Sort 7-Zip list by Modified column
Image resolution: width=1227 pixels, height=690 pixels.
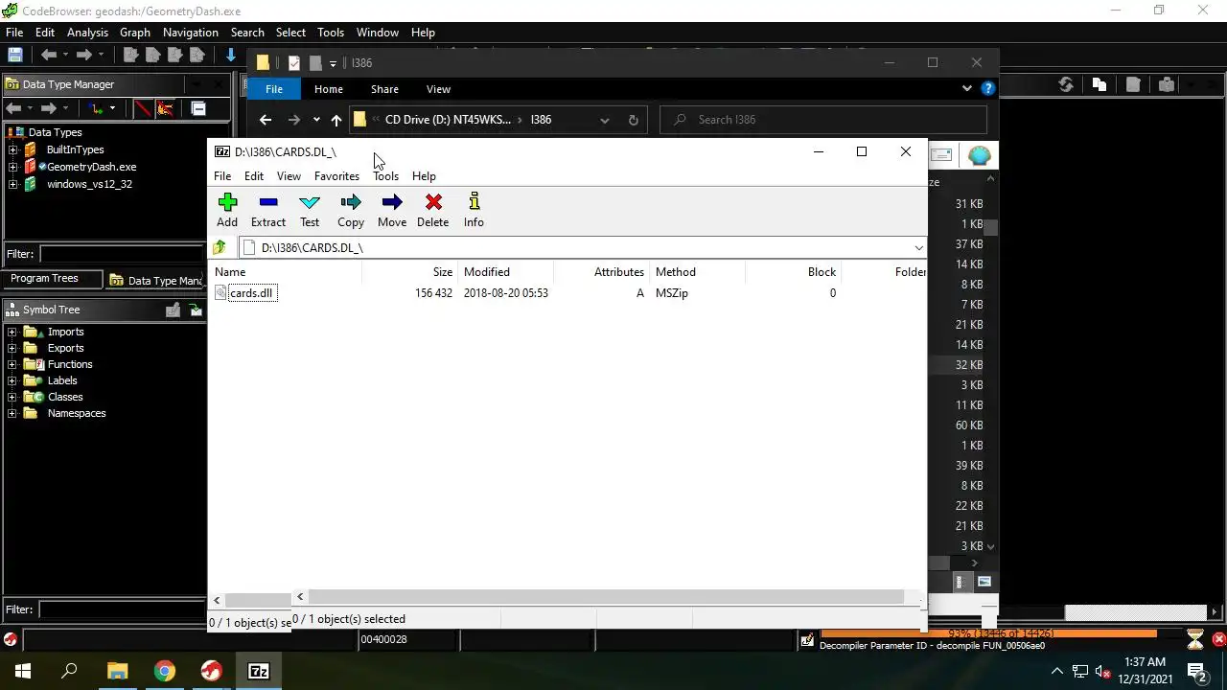point(505,272)
